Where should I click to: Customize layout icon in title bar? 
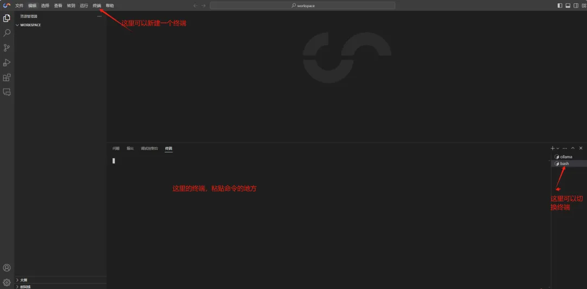pos(583,5)
